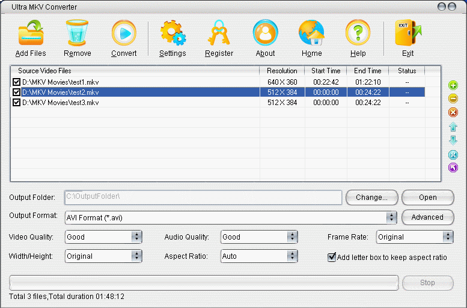Click the green plus side icon
The image size is (467, 308).
(453, 85)
